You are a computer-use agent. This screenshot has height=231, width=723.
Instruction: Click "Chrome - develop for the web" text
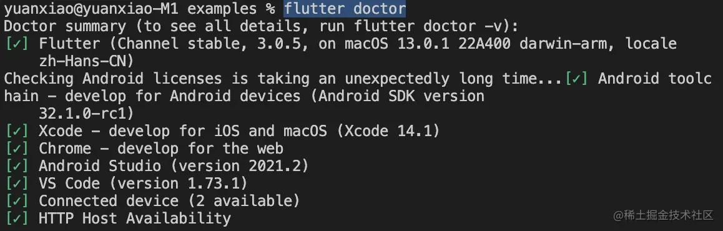(x=161, y=149)
